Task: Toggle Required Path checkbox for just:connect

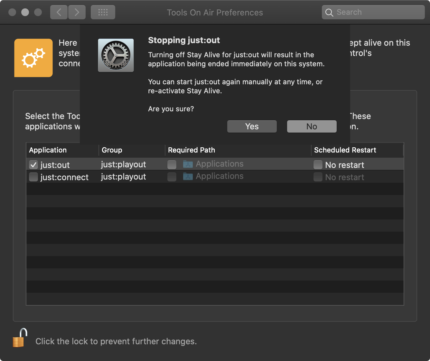Action: pyautogui.click(x=172, y=177)
